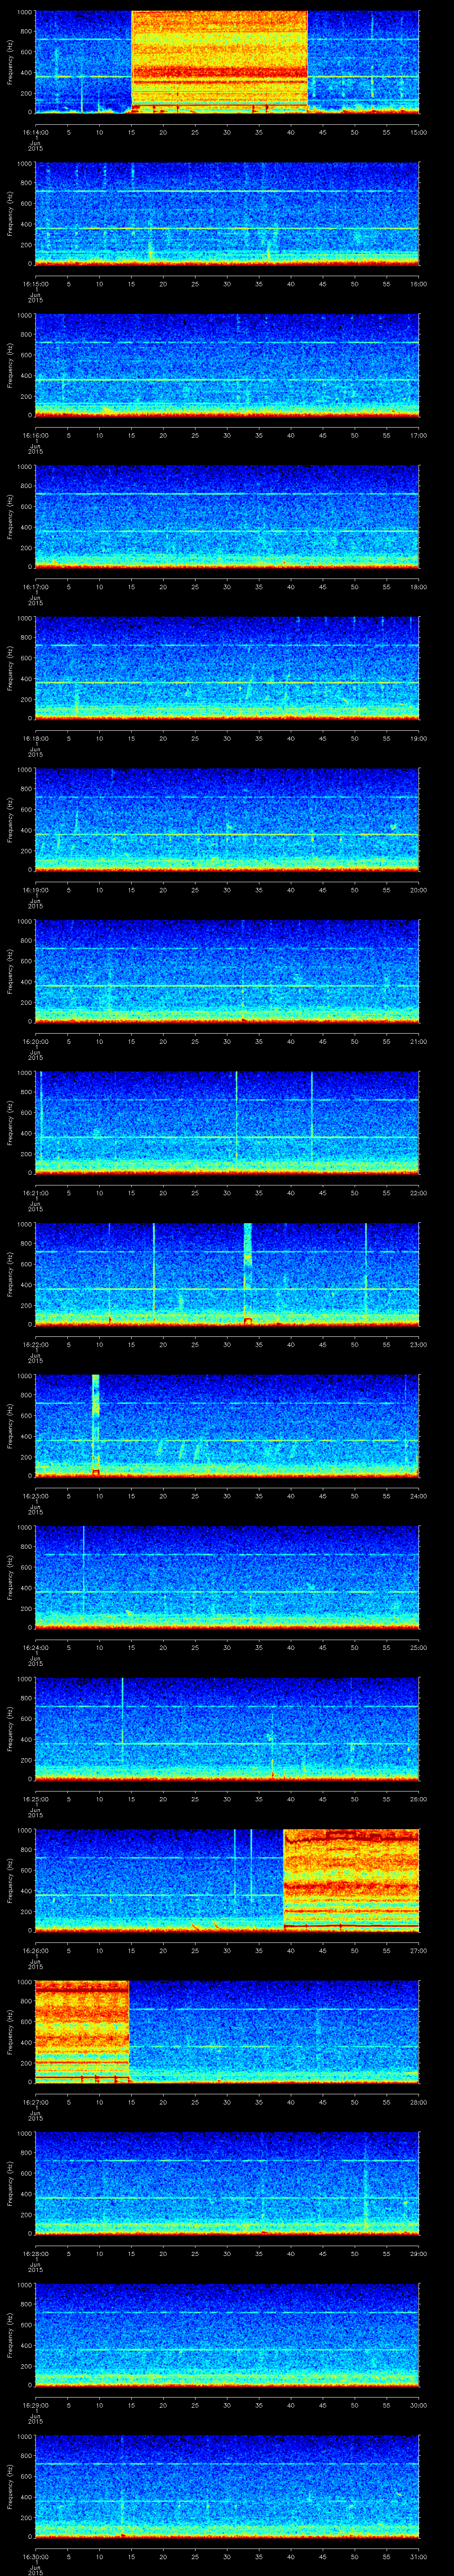The image size is (454, 2576).
Task: Click the 16:29:00 start time label
Action: tap(35, 2405)
